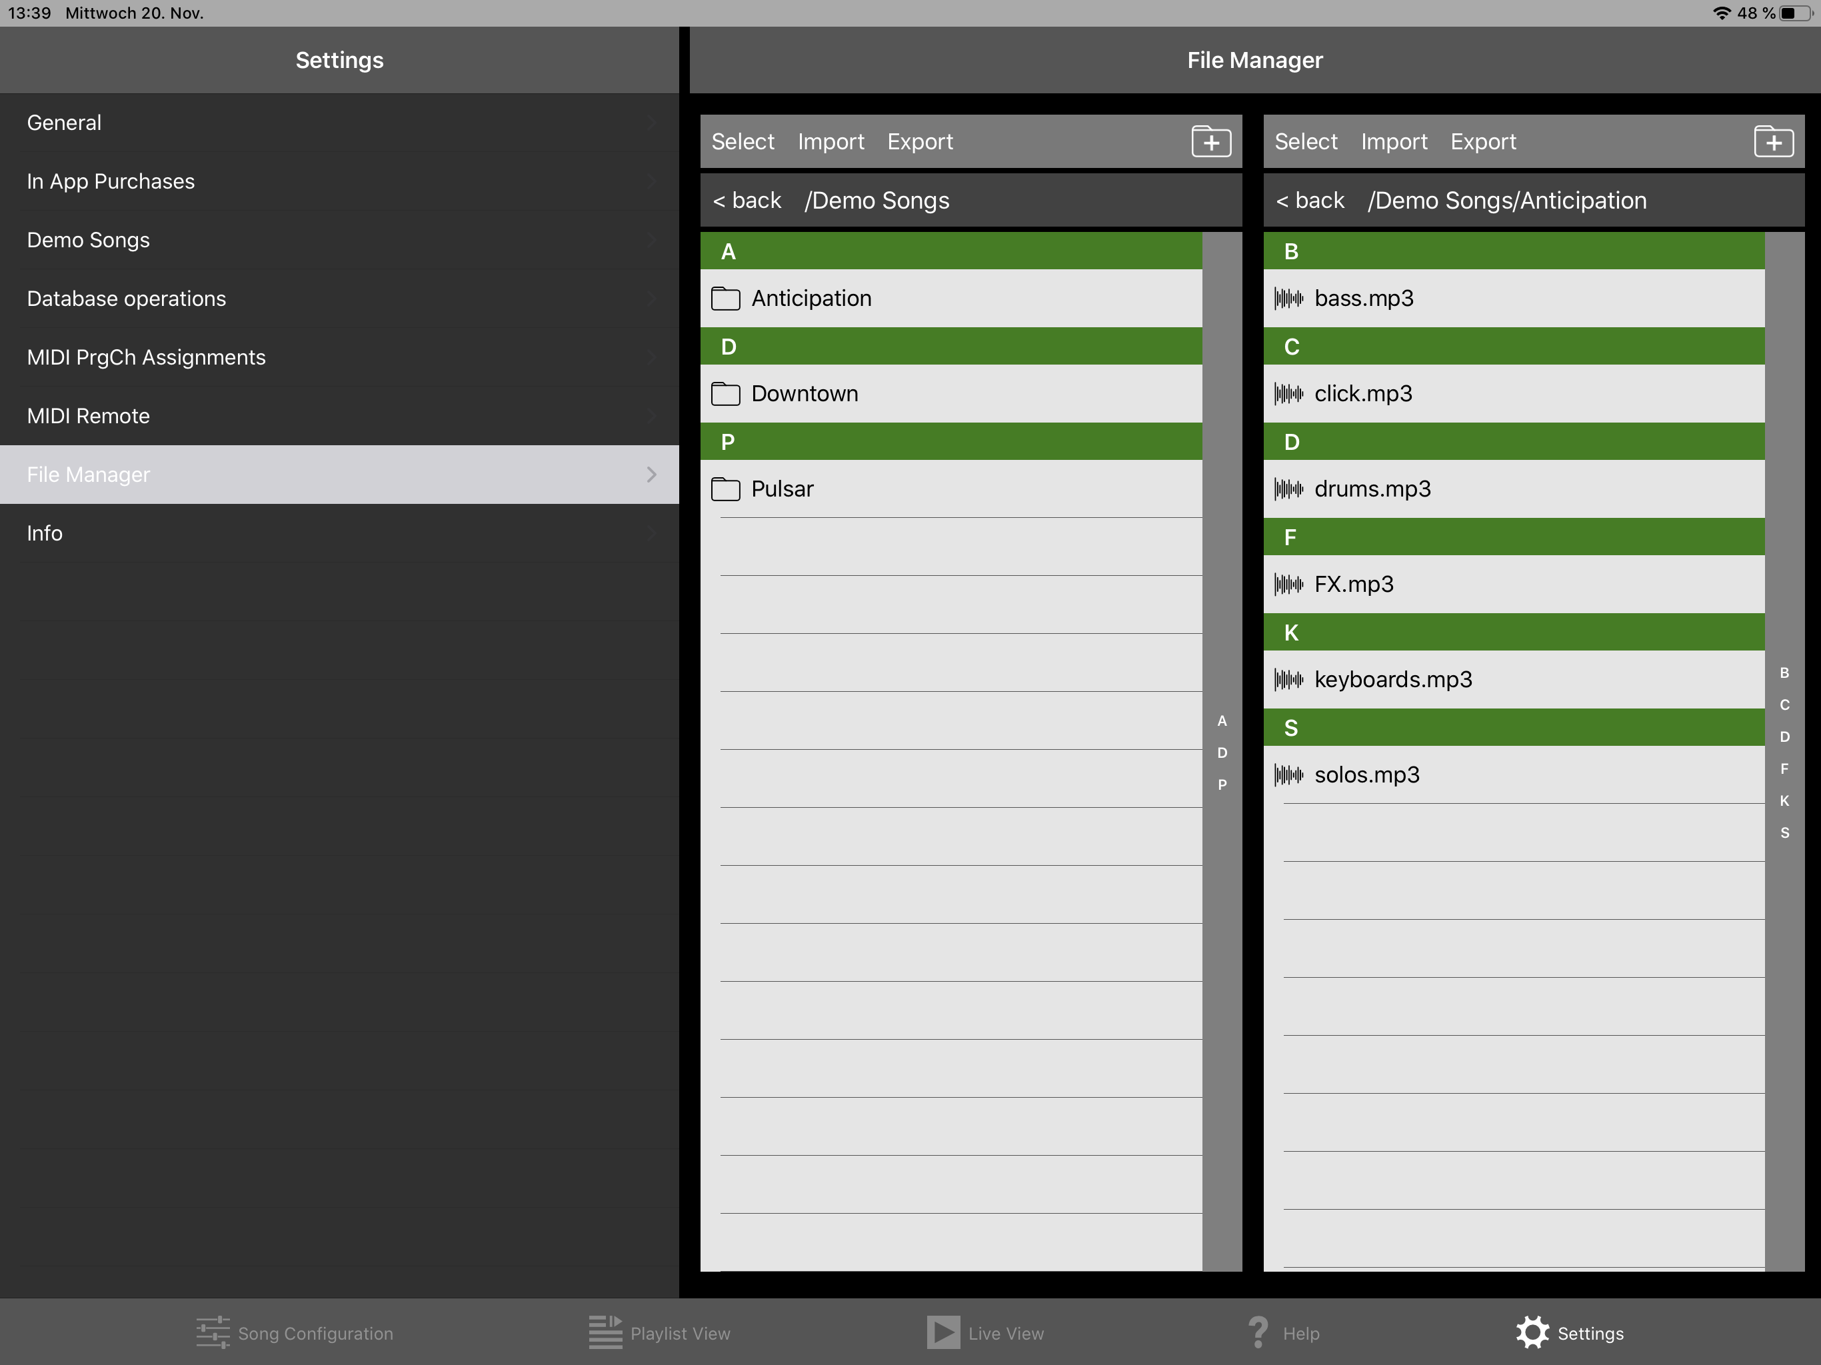Click Select in left pane toolbar
The width and height of the screenshot is (1821, 1365).
[743, 141]
